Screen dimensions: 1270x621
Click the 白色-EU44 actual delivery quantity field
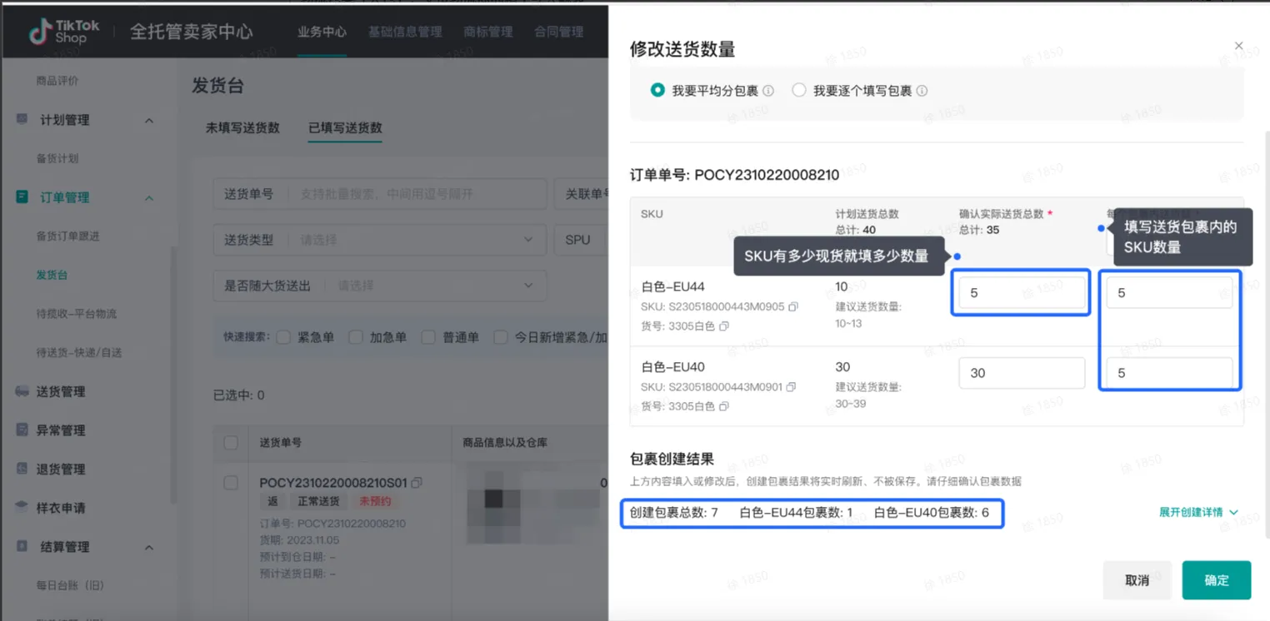click(1022, 293)
